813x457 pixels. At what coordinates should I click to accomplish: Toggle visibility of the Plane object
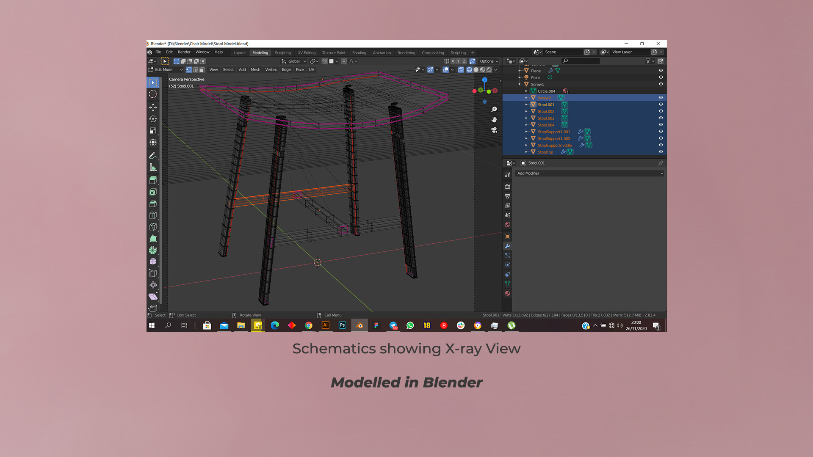click(x=661, y=71)
